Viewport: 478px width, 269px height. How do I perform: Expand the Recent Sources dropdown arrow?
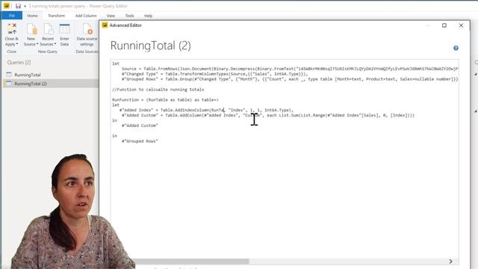[x=55, y=44]
